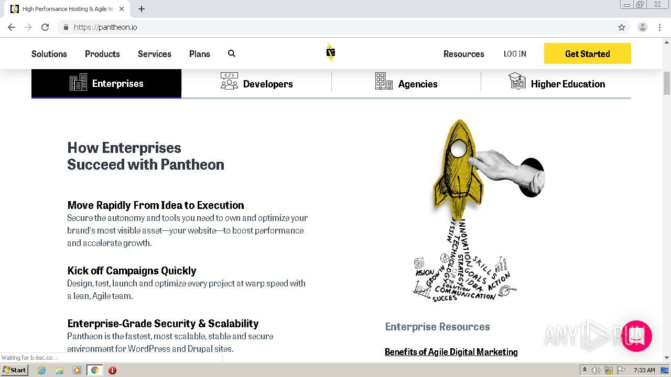The height and width of the screenshot is (377, 671).
Task: Click the Higher Education graduation icon
Action: tap(517, 81)
